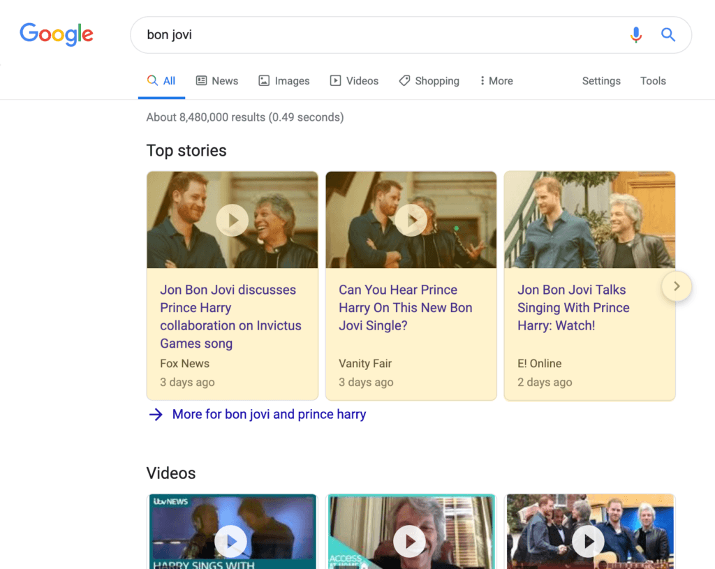Play the Vanity Fair story video

pos(411,220)
